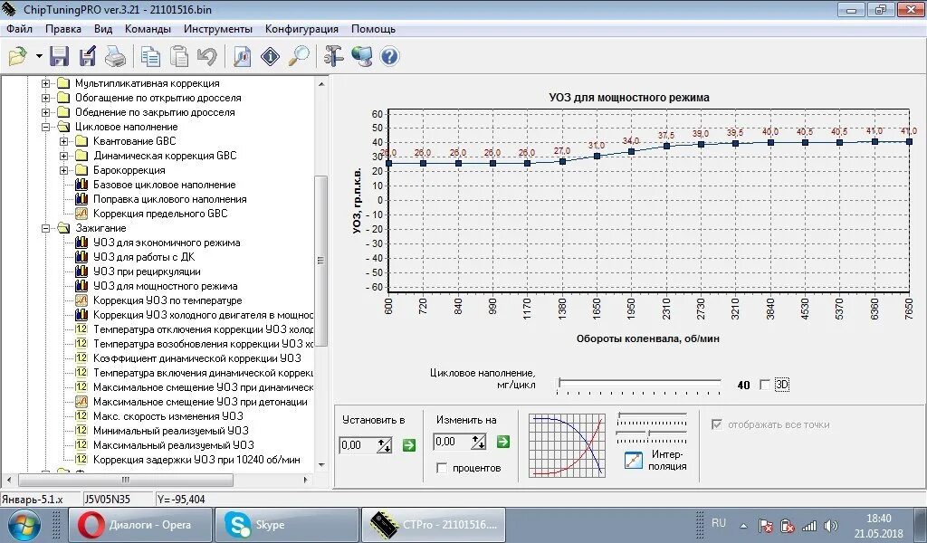Screen dimensions: 927x543
Task: Open the recent files dropdown arrow next to Open
Action: click(39, 57)
